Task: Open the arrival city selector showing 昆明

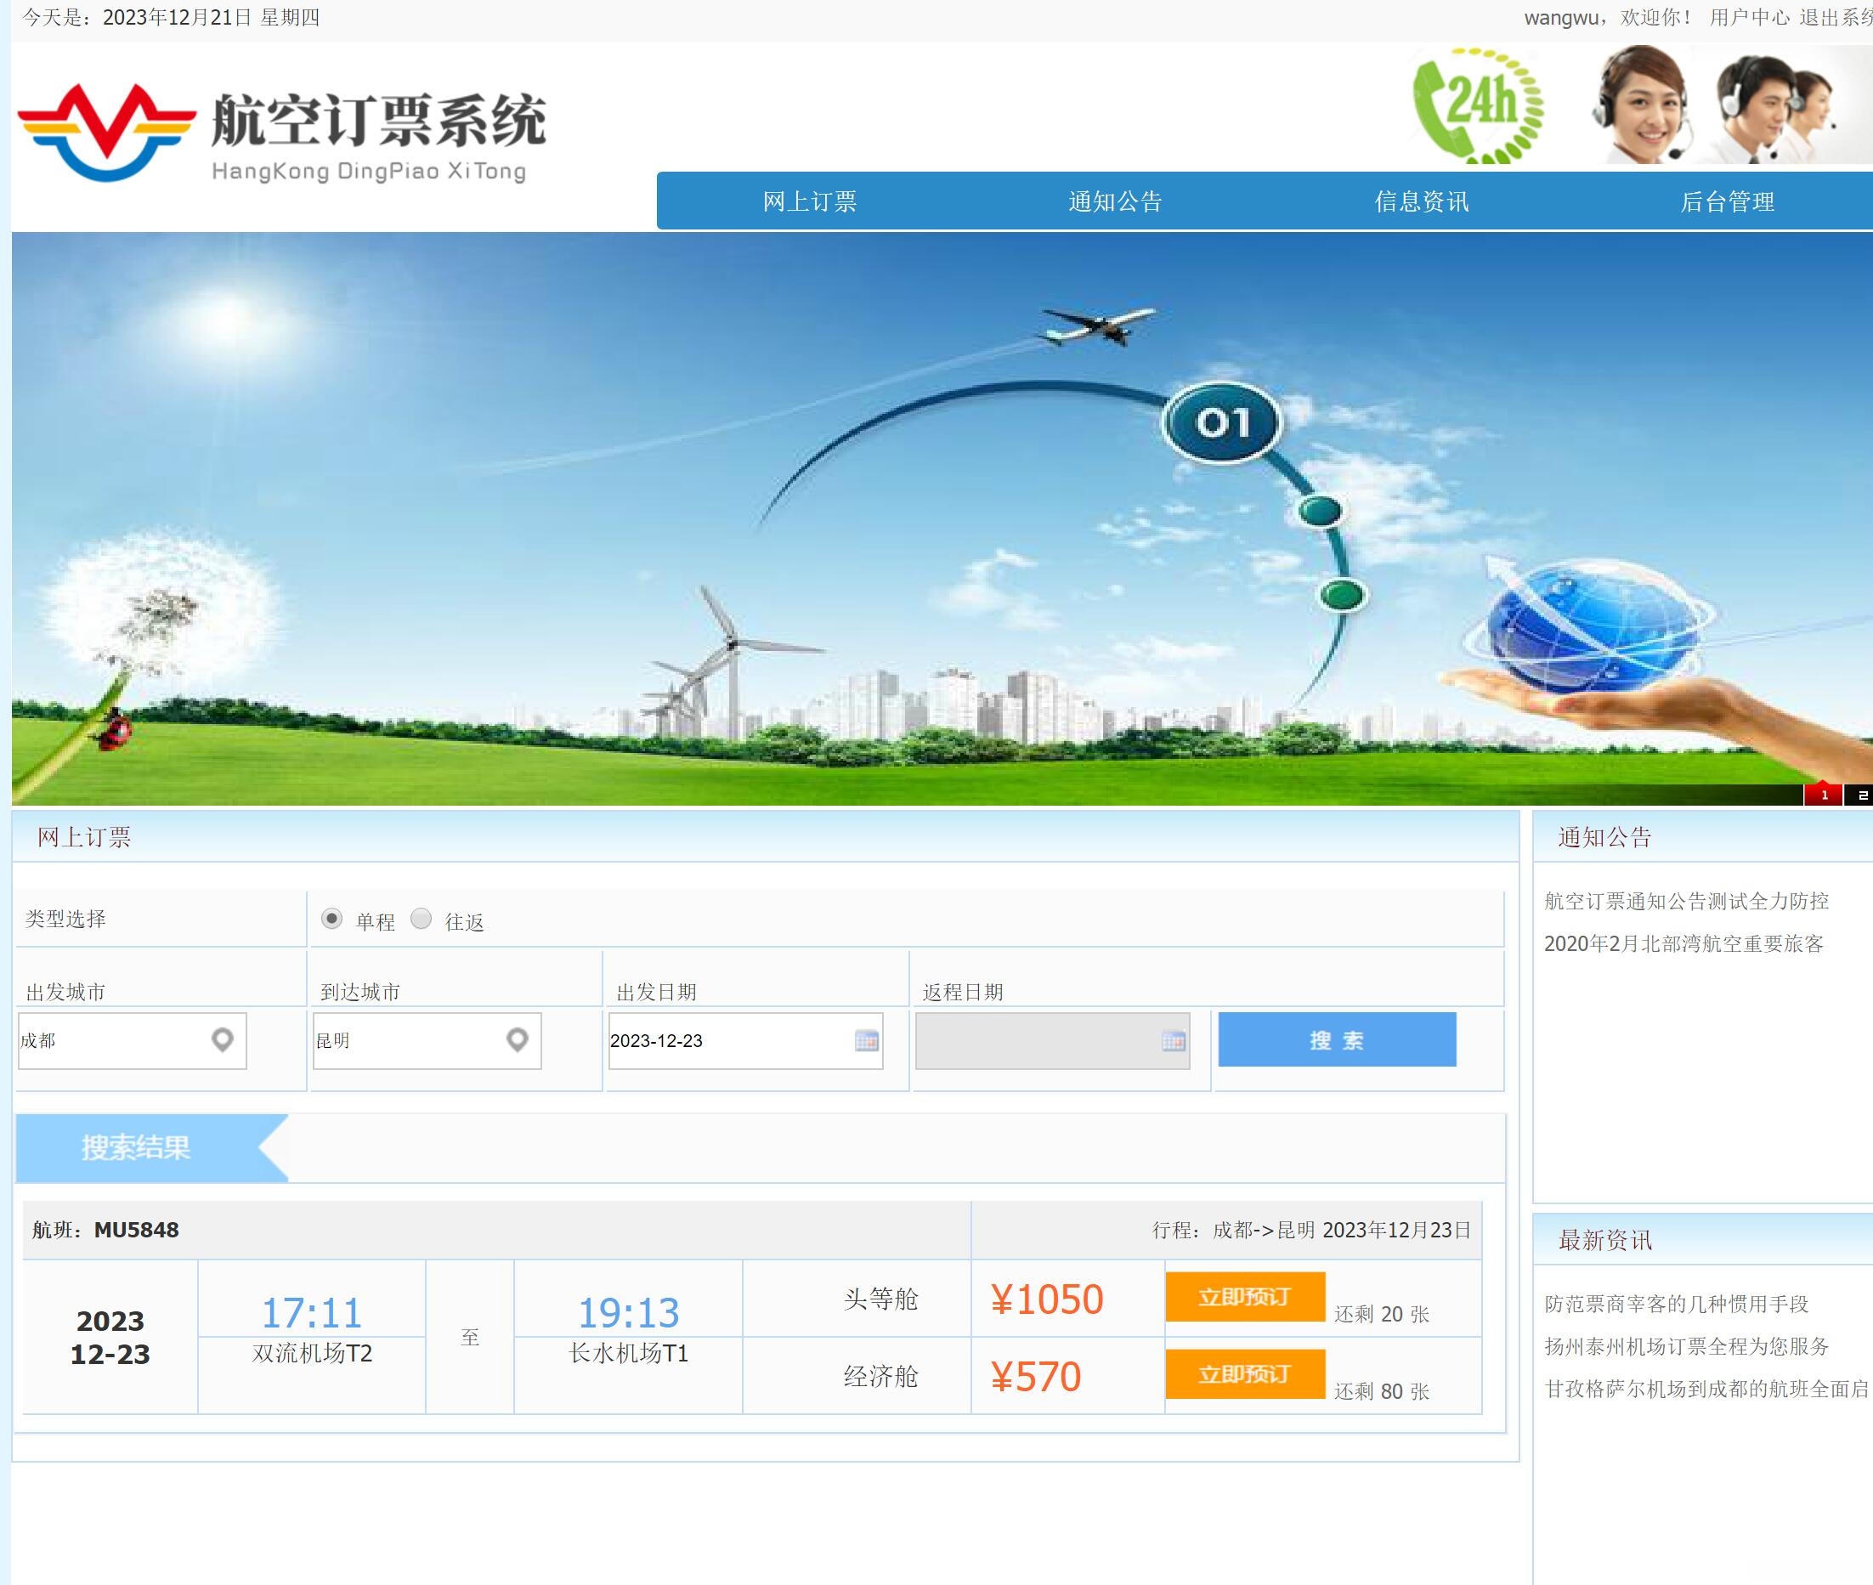Action: click(422, 1040)
